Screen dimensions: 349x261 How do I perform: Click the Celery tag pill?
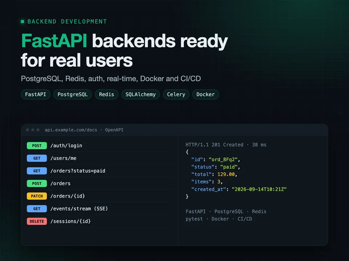coord(176,94)
